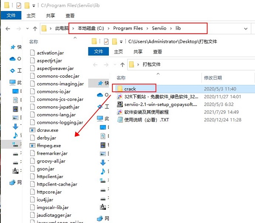Image resolution: width=255 pixels, height=223 pixels.
Task: Expand address bar history dropdown in lib window
Action: tap(246, 29)
